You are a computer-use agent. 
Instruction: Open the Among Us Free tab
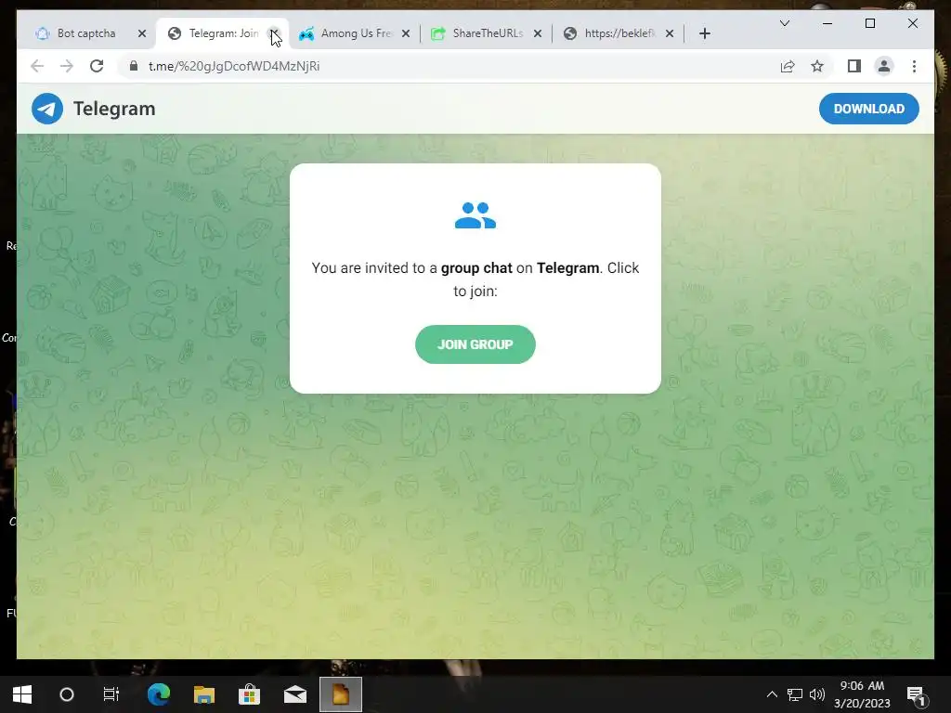pyautogui.click(x=356, y=33)
